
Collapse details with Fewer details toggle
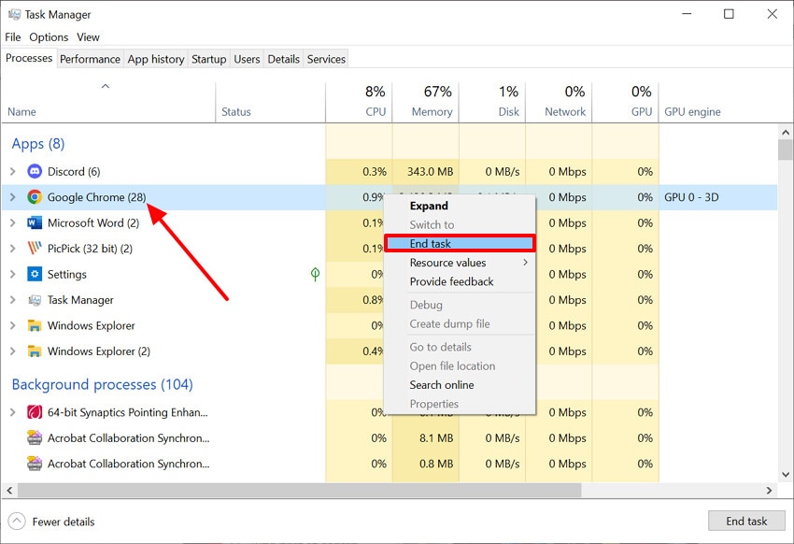pyautogui.click(x=52, y=522)
